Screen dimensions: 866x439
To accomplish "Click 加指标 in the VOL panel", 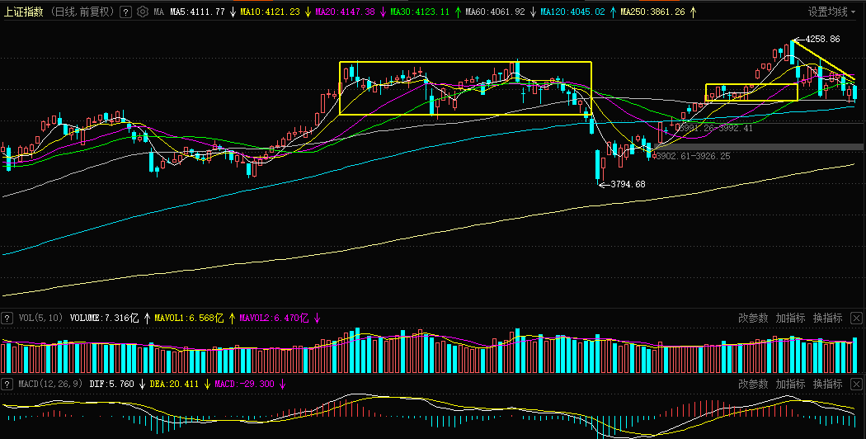I will point(790,318).
